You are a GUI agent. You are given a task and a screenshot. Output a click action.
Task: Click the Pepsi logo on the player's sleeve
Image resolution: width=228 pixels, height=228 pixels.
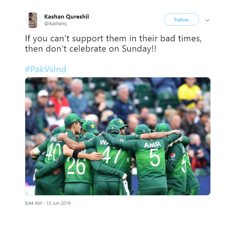click(x=173, y=156)
